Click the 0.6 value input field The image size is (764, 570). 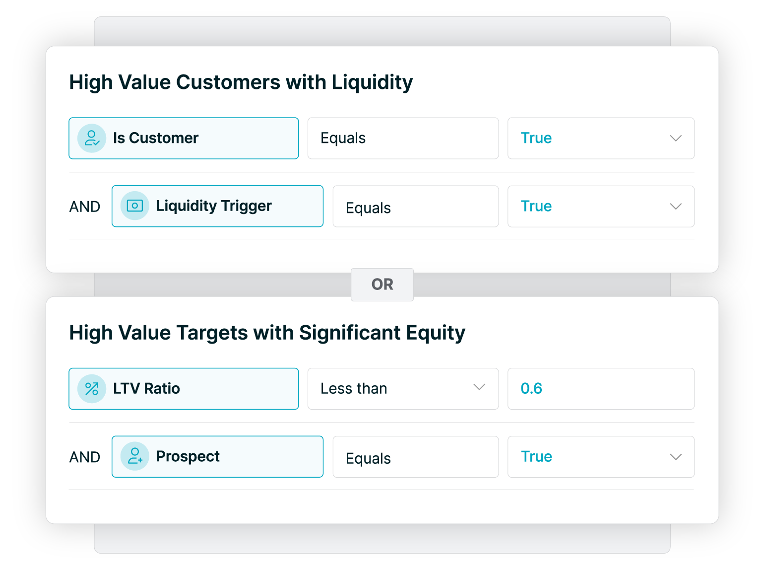(601, 389)
